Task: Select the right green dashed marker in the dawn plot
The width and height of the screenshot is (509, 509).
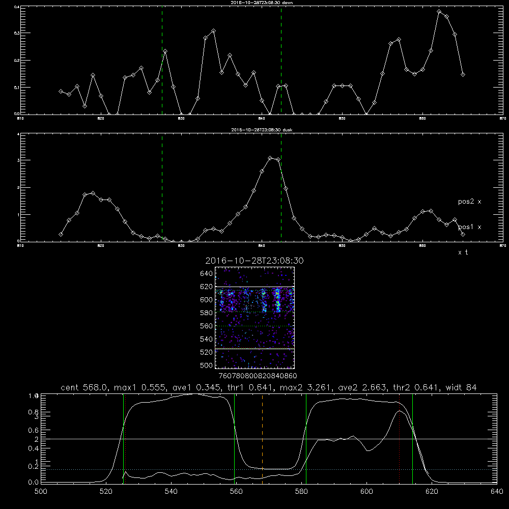Action: pos(281,60)
